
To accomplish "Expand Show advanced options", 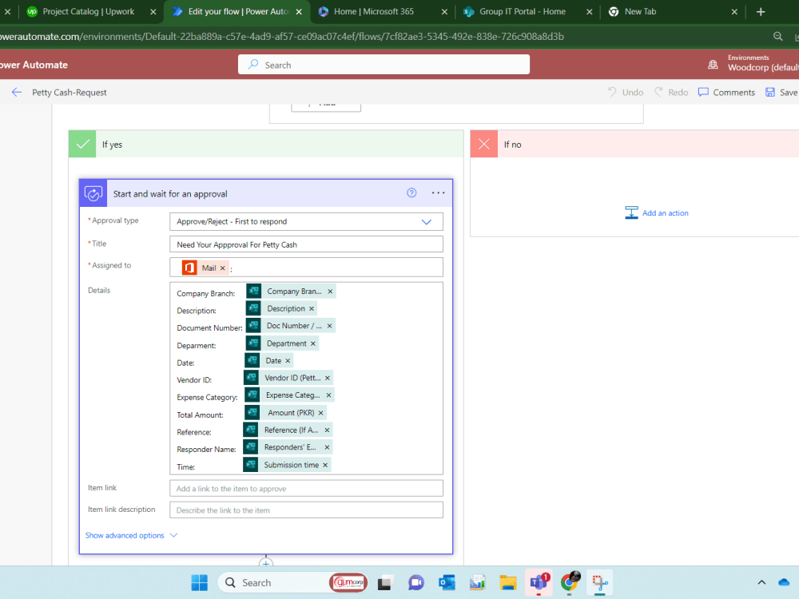I will [x=131, y=535].
